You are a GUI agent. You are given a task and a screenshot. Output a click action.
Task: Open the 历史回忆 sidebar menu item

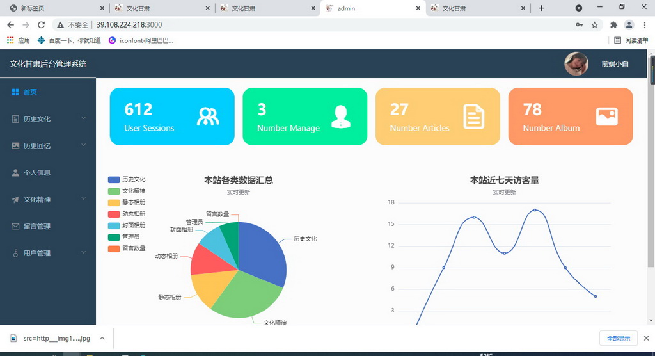[x=37, y=146]
